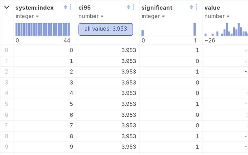This screenshot has width=248, height=155.
Task: Select the bar for significant value 0
Action: (x=143, y=33)
